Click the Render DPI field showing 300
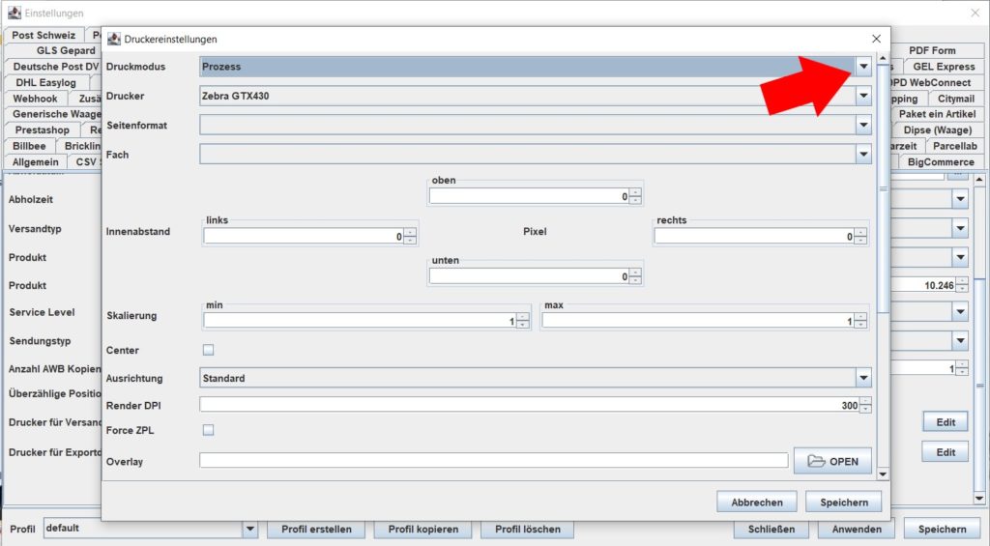The width and height of the screenshot is (990, 546). point(530,405)
